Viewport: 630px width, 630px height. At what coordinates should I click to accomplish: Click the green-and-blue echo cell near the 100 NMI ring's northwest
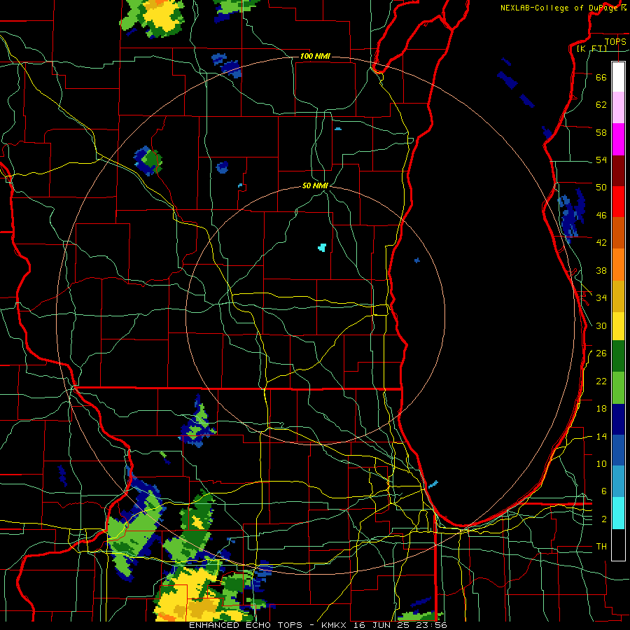pos(148,161)
